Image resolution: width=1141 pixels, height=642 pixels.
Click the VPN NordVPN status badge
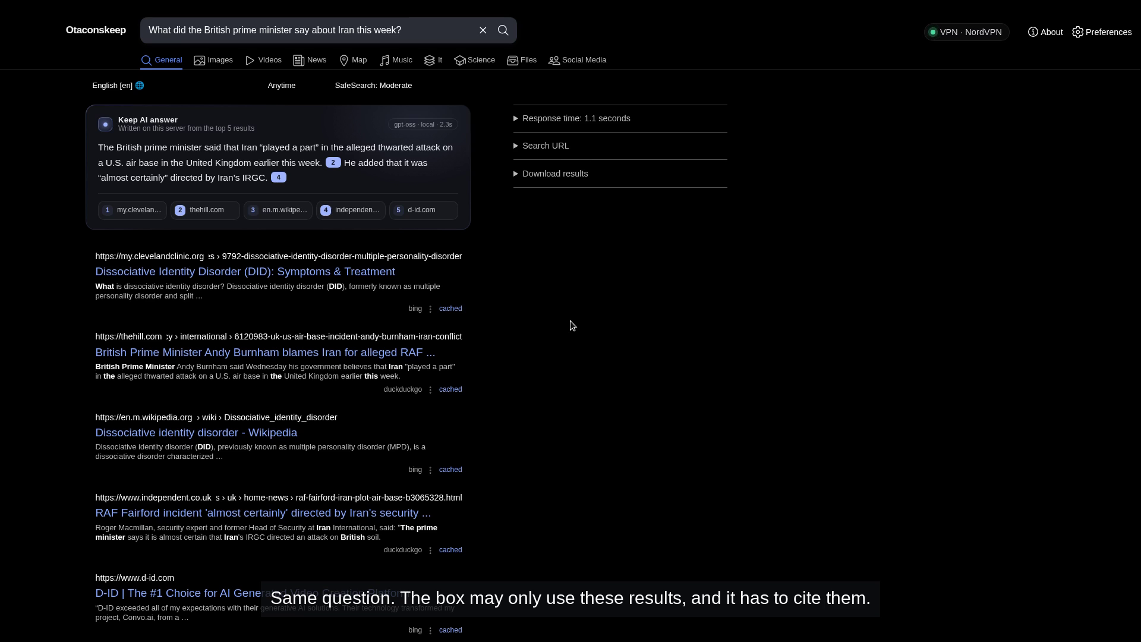click(966, 32)
